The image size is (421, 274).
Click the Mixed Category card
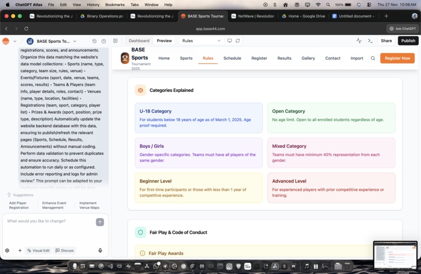tap(331, 153)
